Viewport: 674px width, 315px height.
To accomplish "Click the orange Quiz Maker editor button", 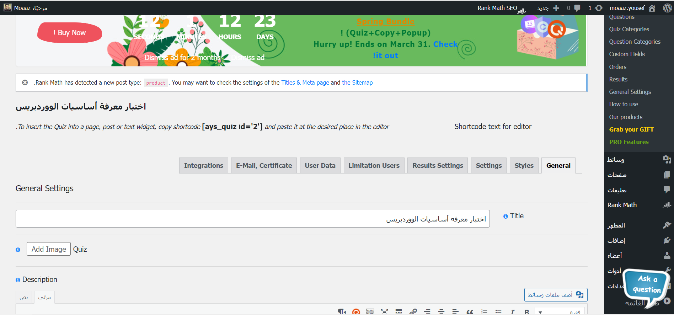I will [356, 312].
